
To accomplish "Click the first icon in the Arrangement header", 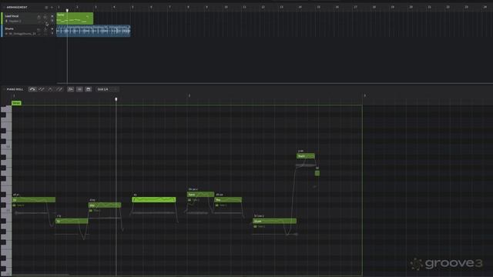I will [46, 7].
